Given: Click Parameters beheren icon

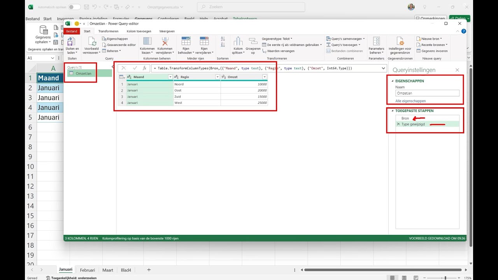Looking at the screenshot, I should click(x=376, y=41).
